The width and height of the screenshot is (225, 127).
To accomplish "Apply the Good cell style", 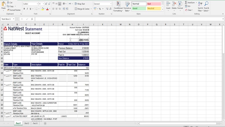I will pos(139,8).
